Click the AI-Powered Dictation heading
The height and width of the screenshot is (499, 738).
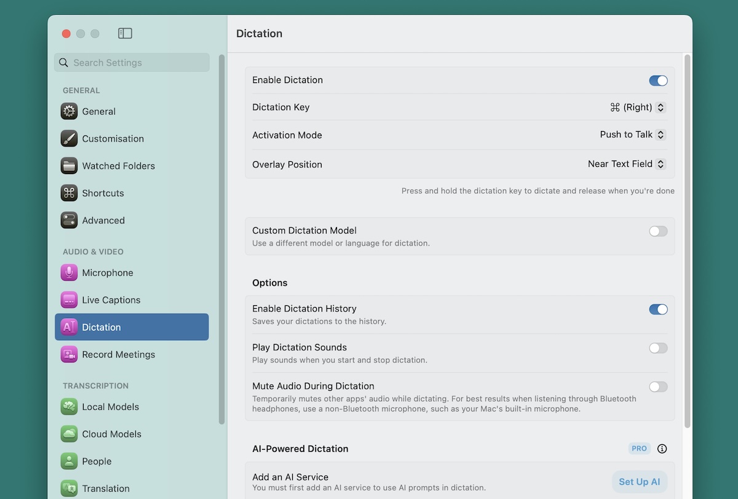click(300, 449)
